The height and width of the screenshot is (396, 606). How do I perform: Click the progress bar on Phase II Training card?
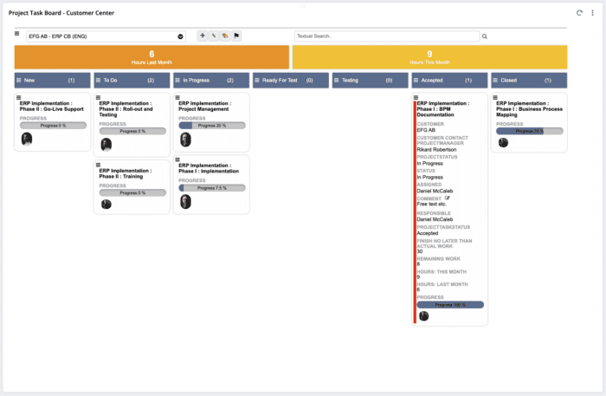coord(132,192)
